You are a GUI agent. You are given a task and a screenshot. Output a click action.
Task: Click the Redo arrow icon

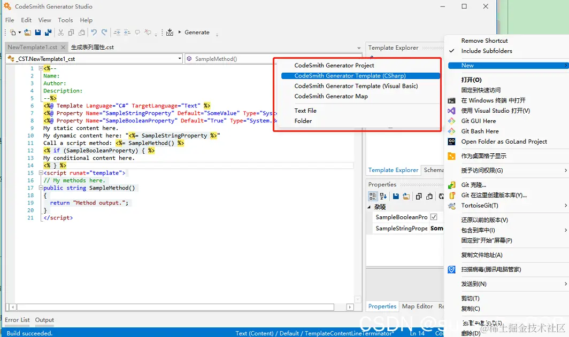[104, 33]
